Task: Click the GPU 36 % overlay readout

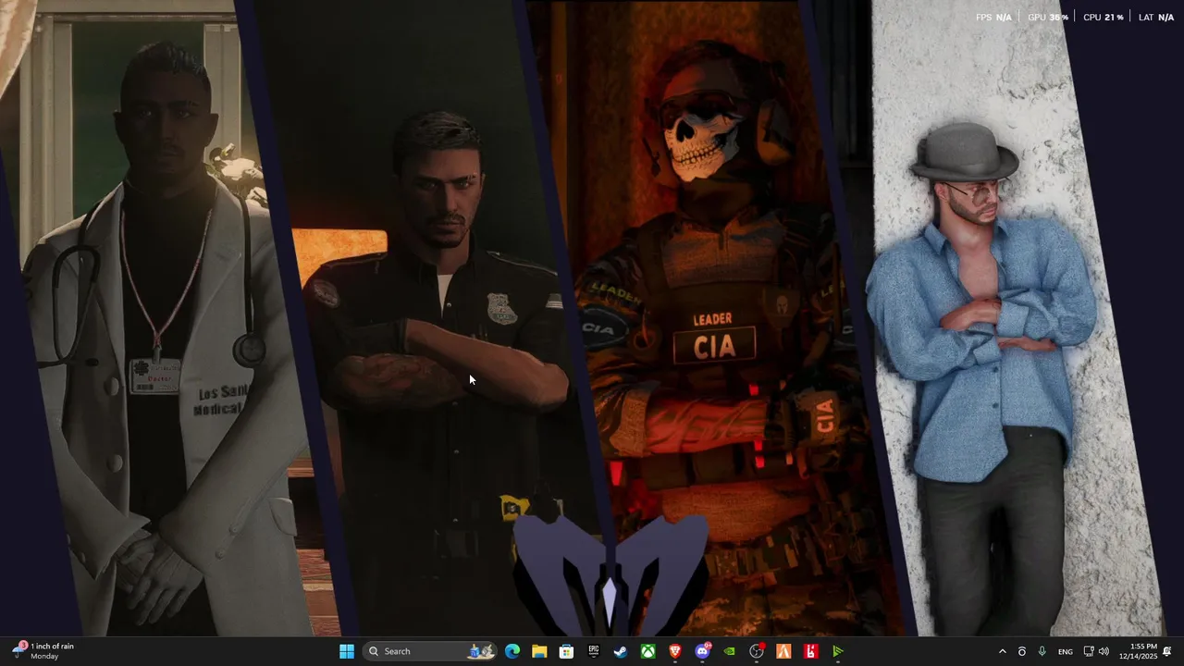Action: [1048, 18]
